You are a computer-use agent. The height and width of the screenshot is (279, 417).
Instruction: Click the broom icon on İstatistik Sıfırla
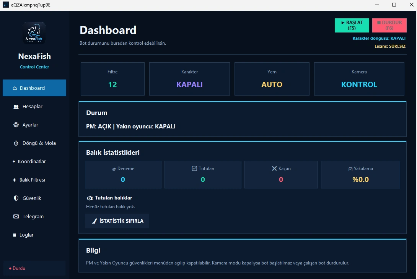[94, 221]
